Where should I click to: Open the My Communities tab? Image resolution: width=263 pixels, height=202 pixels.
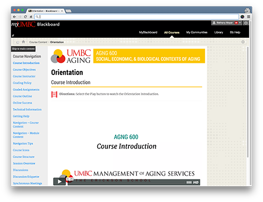click(x=197, y=33)
